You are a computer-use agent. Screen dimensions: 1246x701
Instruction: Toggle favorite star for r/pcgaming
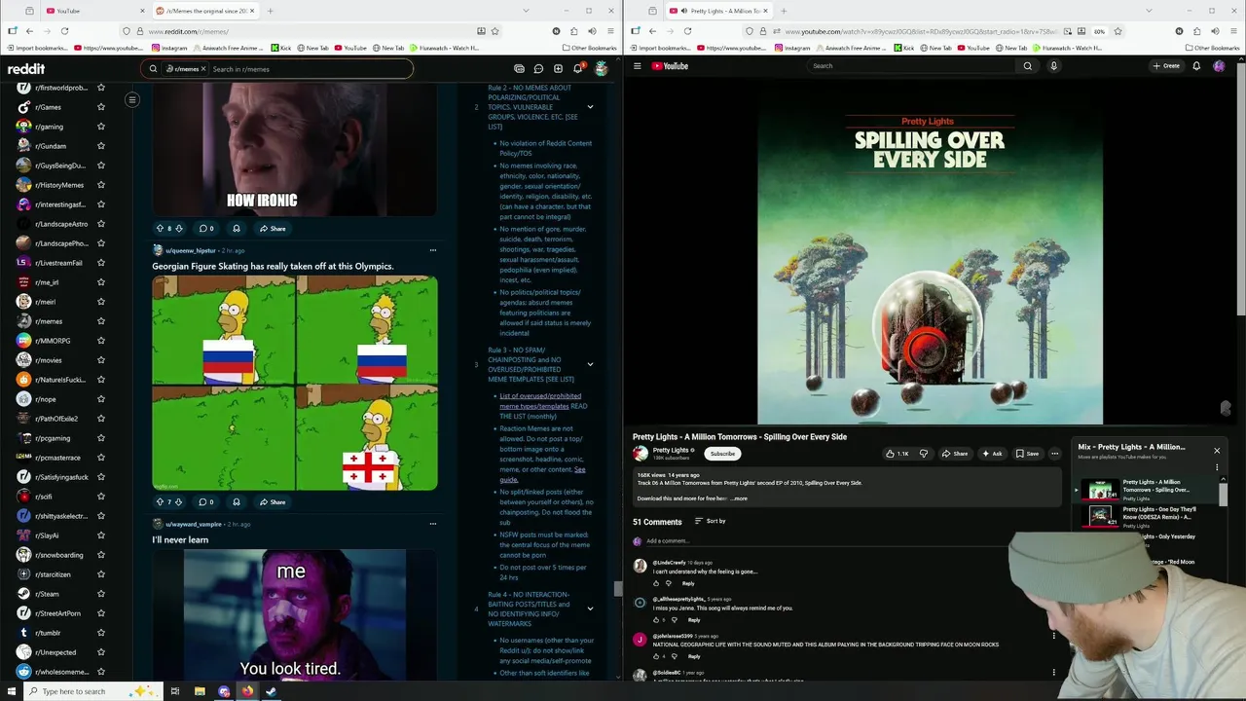101,438
